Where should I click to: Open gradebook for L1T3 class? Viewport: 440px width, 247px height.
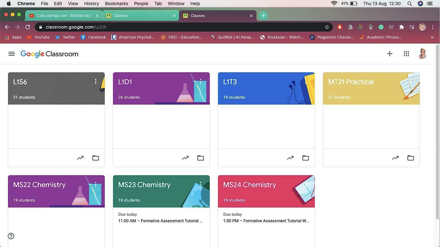point(290,158)
